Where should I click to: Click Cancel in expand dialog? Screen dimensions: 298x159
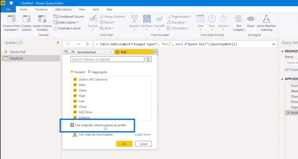[x=143, y=144]
